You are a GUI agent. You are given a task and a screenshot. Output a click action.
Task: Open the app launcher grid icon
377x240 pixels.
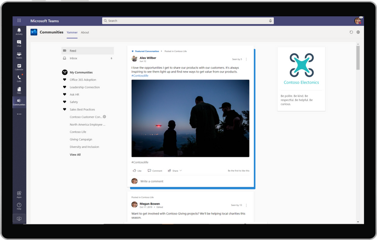pyautogui.click(x=19, y=21)
